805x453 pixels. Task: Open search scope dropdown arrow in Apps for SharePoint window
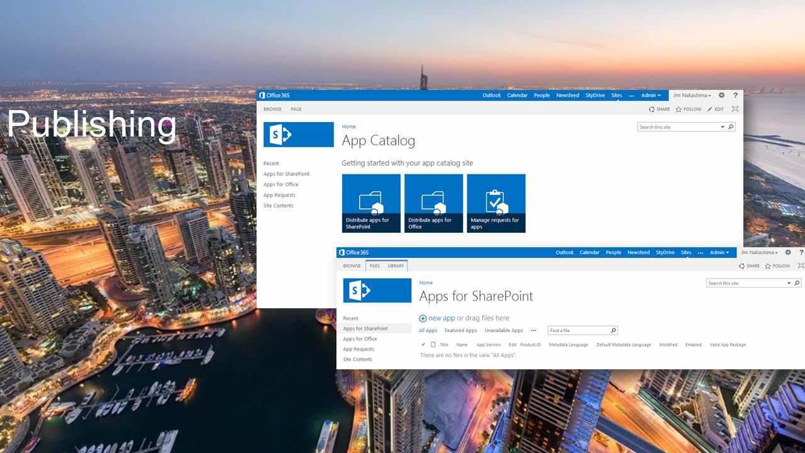(789, 283)
